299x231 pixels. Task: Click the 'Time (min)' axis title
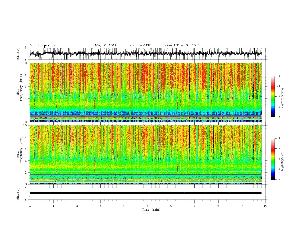(x=151, y=209)
